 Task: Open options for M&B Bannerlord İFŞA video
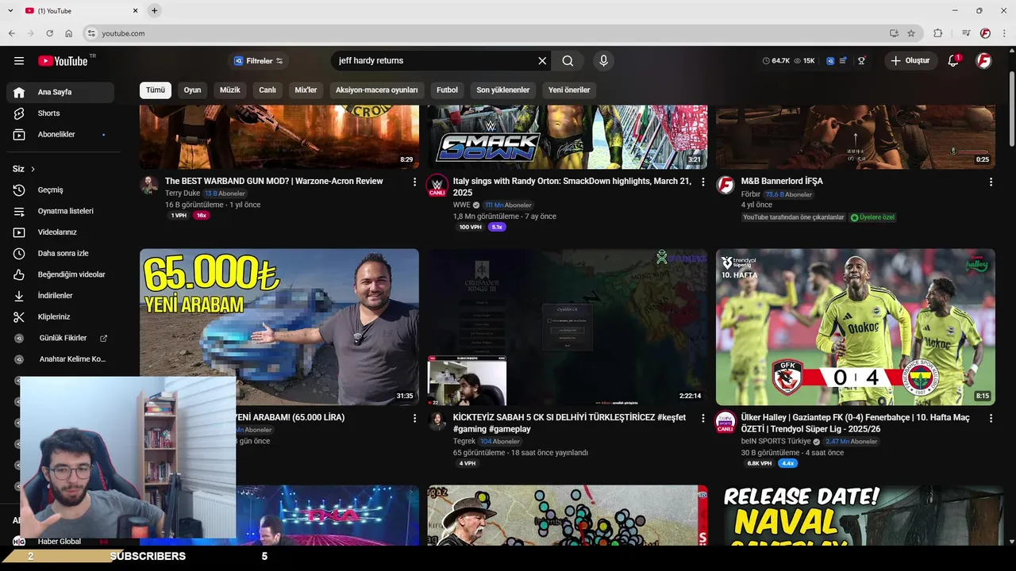point(991,182)
